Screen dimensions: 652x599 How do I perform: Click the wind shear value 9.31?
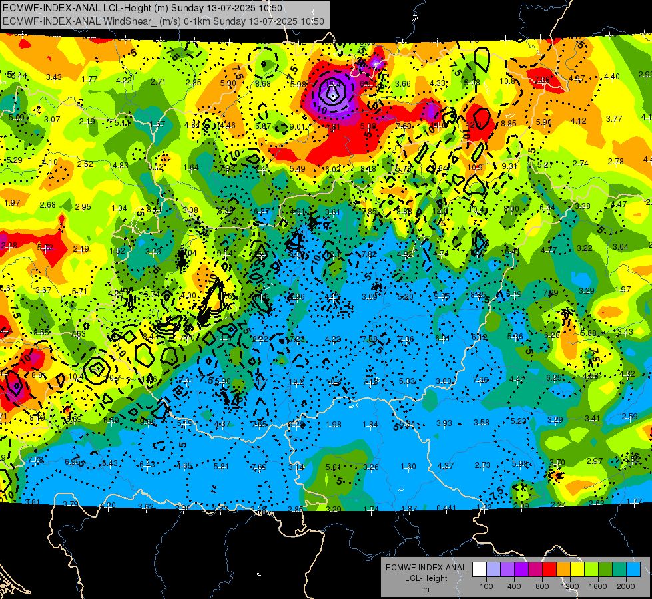click(x=509, y=166)
